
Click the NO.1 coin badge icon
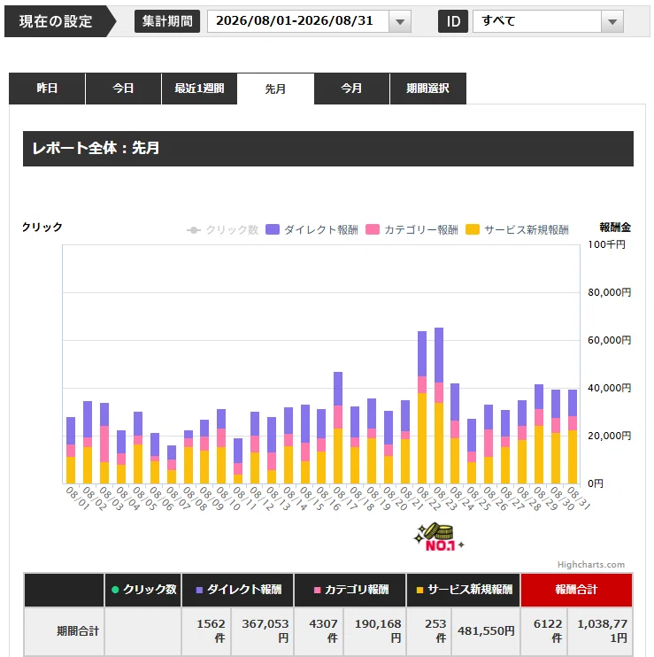pos(438,537)
